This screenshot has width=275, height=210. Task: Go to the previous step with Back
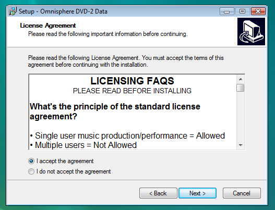coord(158,193)
